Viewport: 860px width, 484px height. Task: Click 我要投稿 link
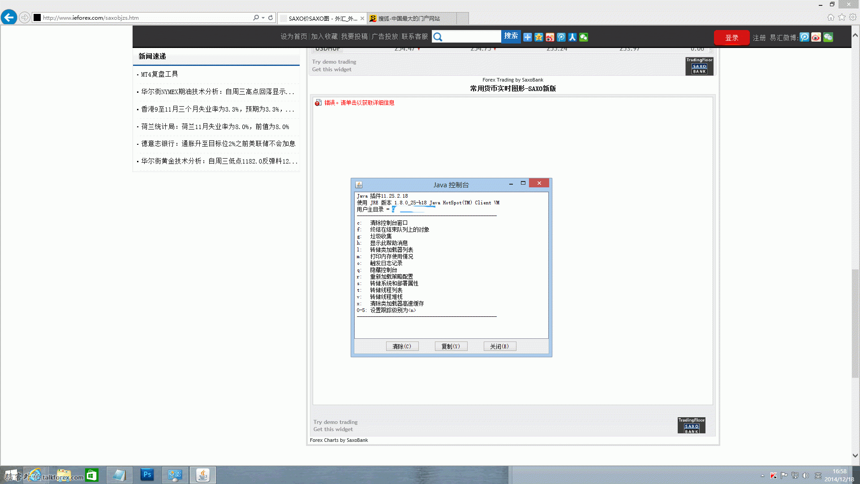(354, 37)
